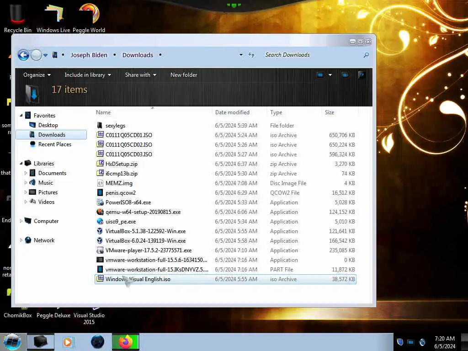Image resolution: width=468 pixels, height=351 pixels.
Task: Click the help icon in toolbar
Action: [x=362, y=75]
